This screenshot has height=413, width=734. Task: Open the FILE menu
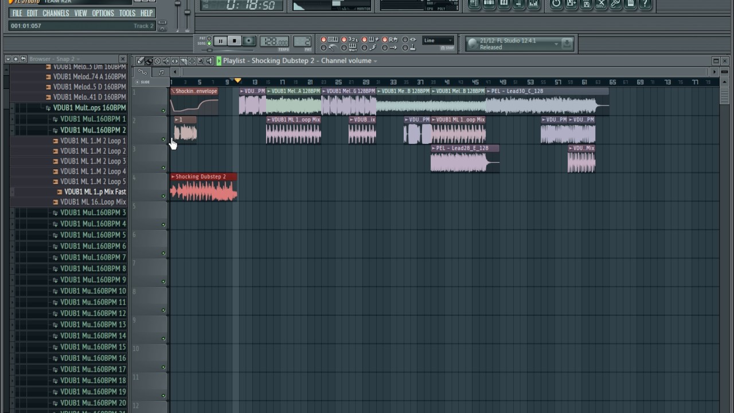(17, 13)
